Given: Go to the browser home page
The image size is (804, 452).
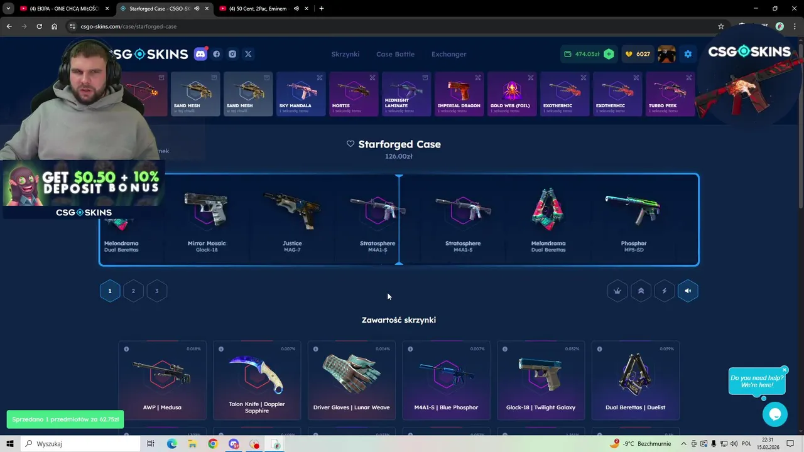Looking at the screenshot, I should (x=54, y=26).
